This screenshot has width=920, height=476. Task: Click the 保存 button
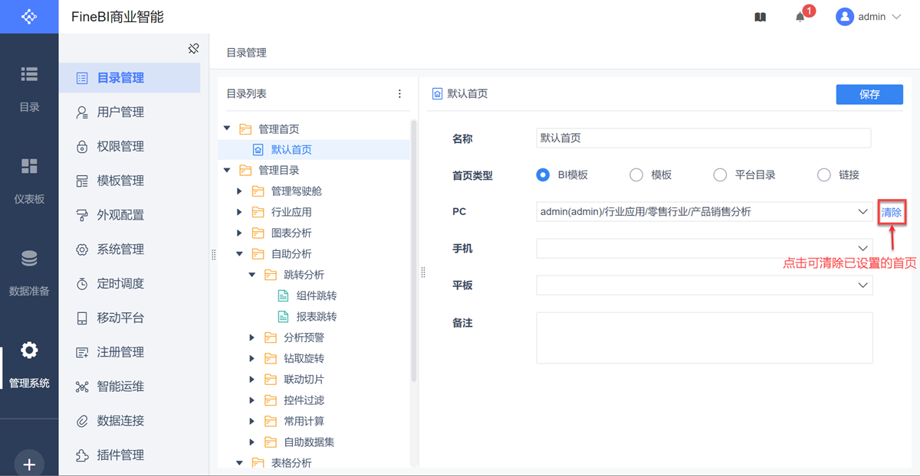(x=869, y=94)
